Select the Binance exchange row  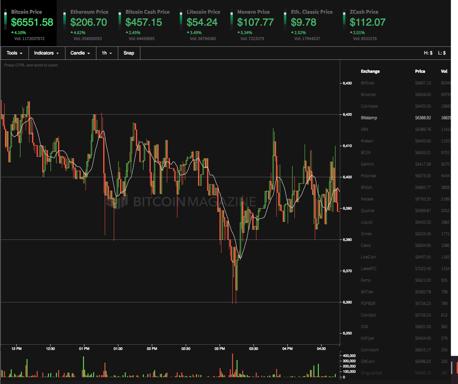pos(406,95)
